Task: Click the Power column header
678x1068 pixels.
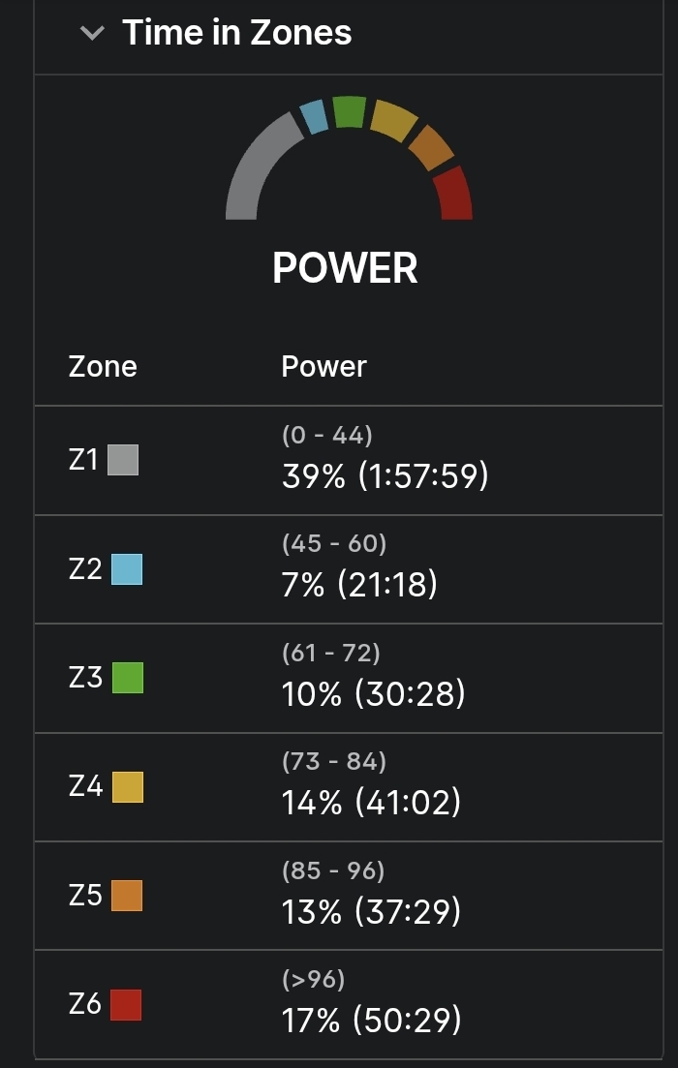Action: pyautogui.click(x=324, y=367)
